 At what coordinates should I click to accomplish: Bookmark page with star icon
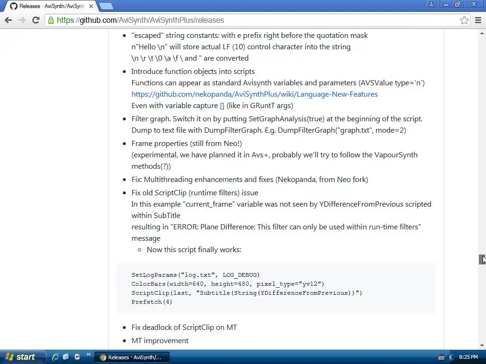coord(464,20)
